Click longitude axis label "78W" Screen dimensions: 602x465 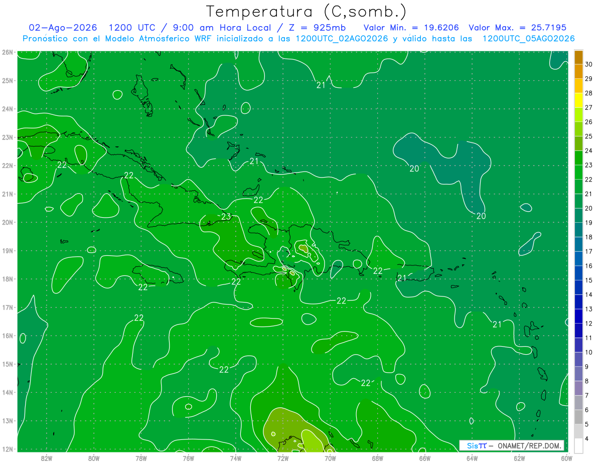[141, 457]
